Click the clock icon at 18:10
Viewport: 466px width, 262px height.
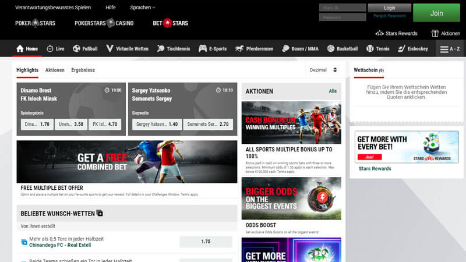[x=218, y=90]
